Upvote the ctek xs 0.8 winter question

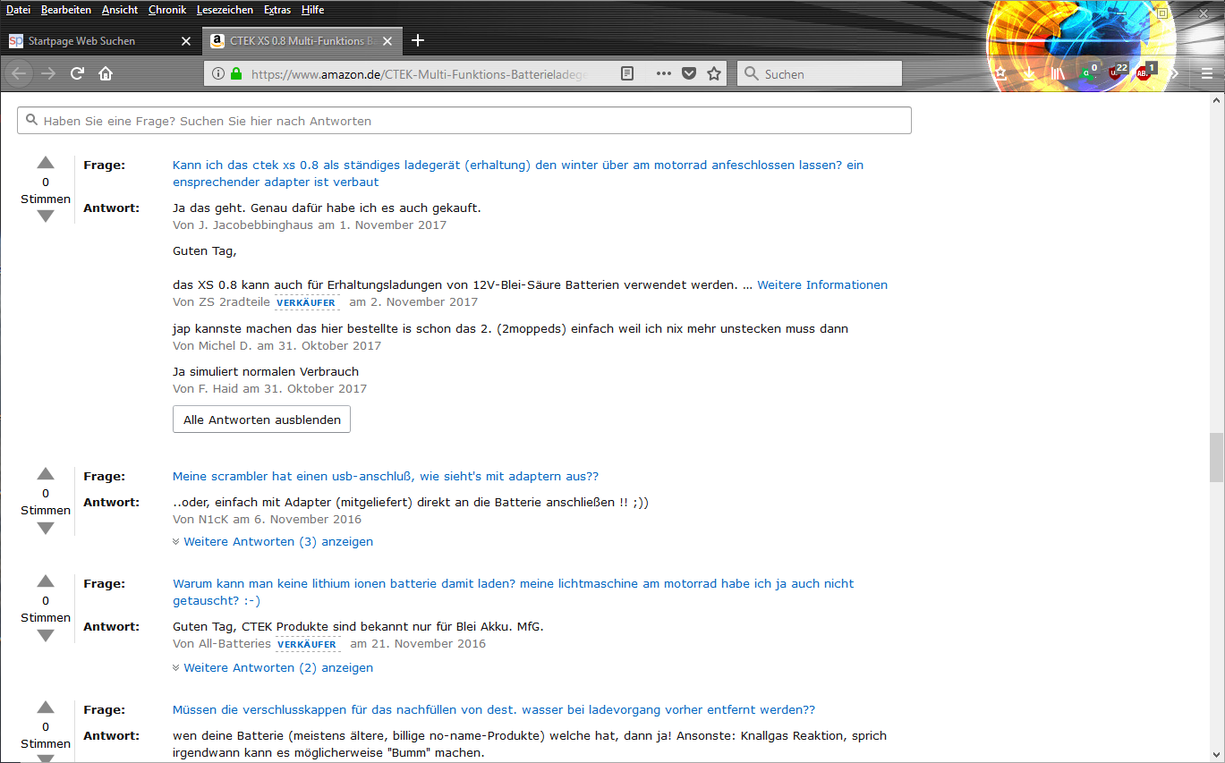[46, 163]
